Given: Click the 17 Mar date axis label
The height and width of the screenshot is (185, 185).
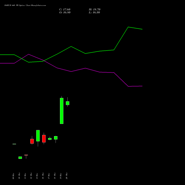Looking at the screenshot, I should 49,176.
